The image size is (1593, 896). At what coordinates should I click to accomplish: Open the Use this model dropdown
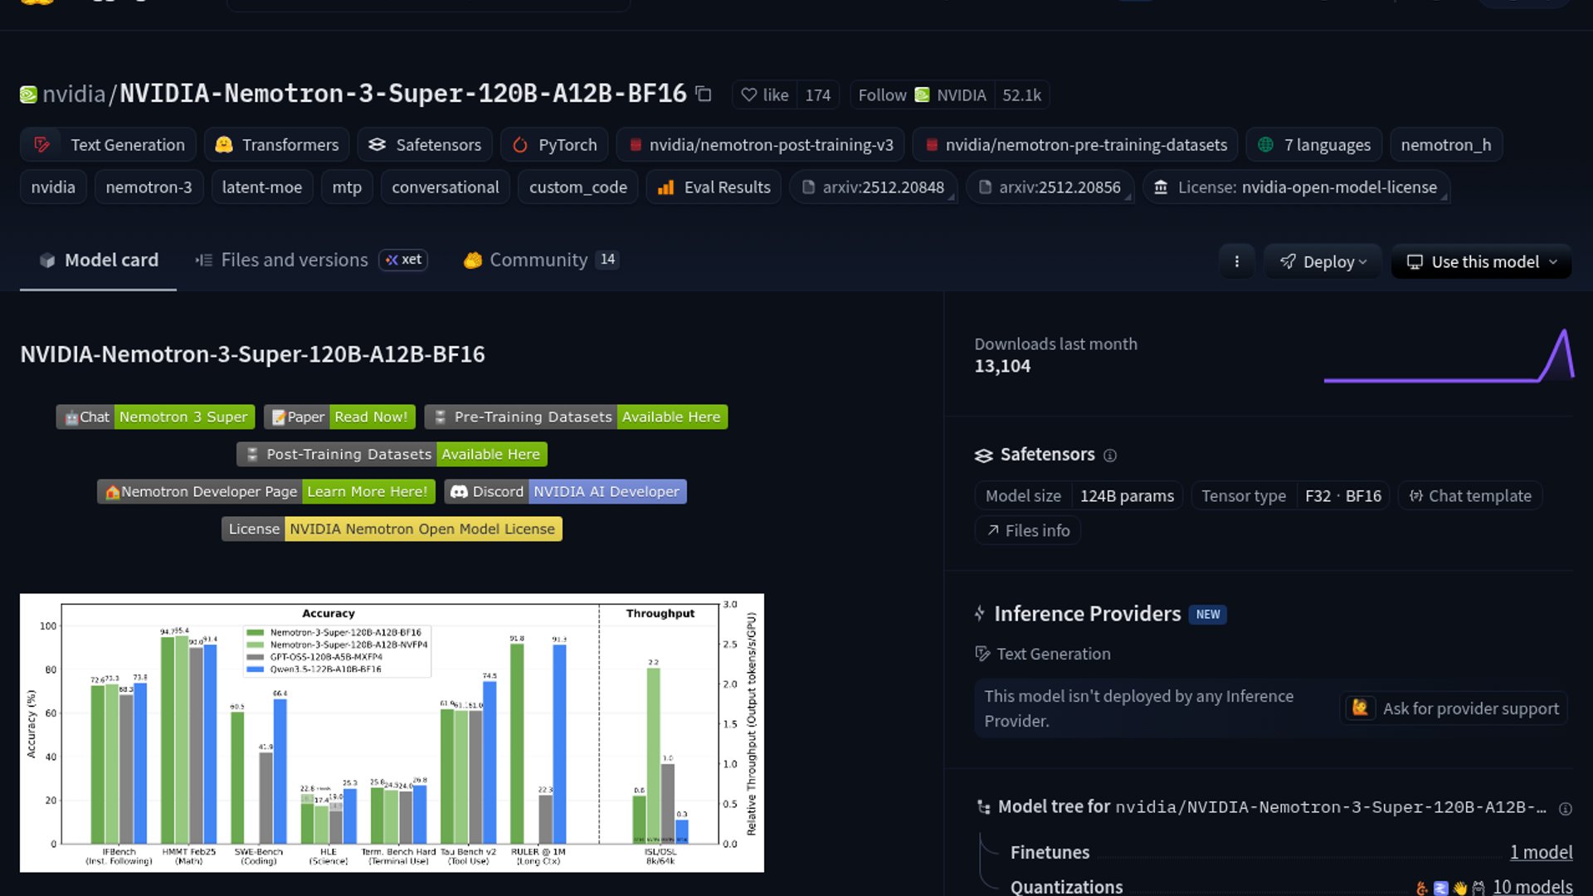[1482, 262]
